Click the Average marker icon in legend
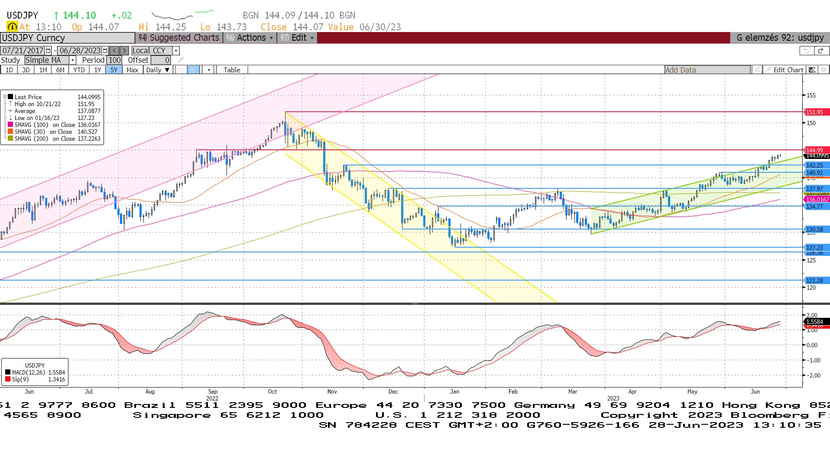 coord(11,111)
